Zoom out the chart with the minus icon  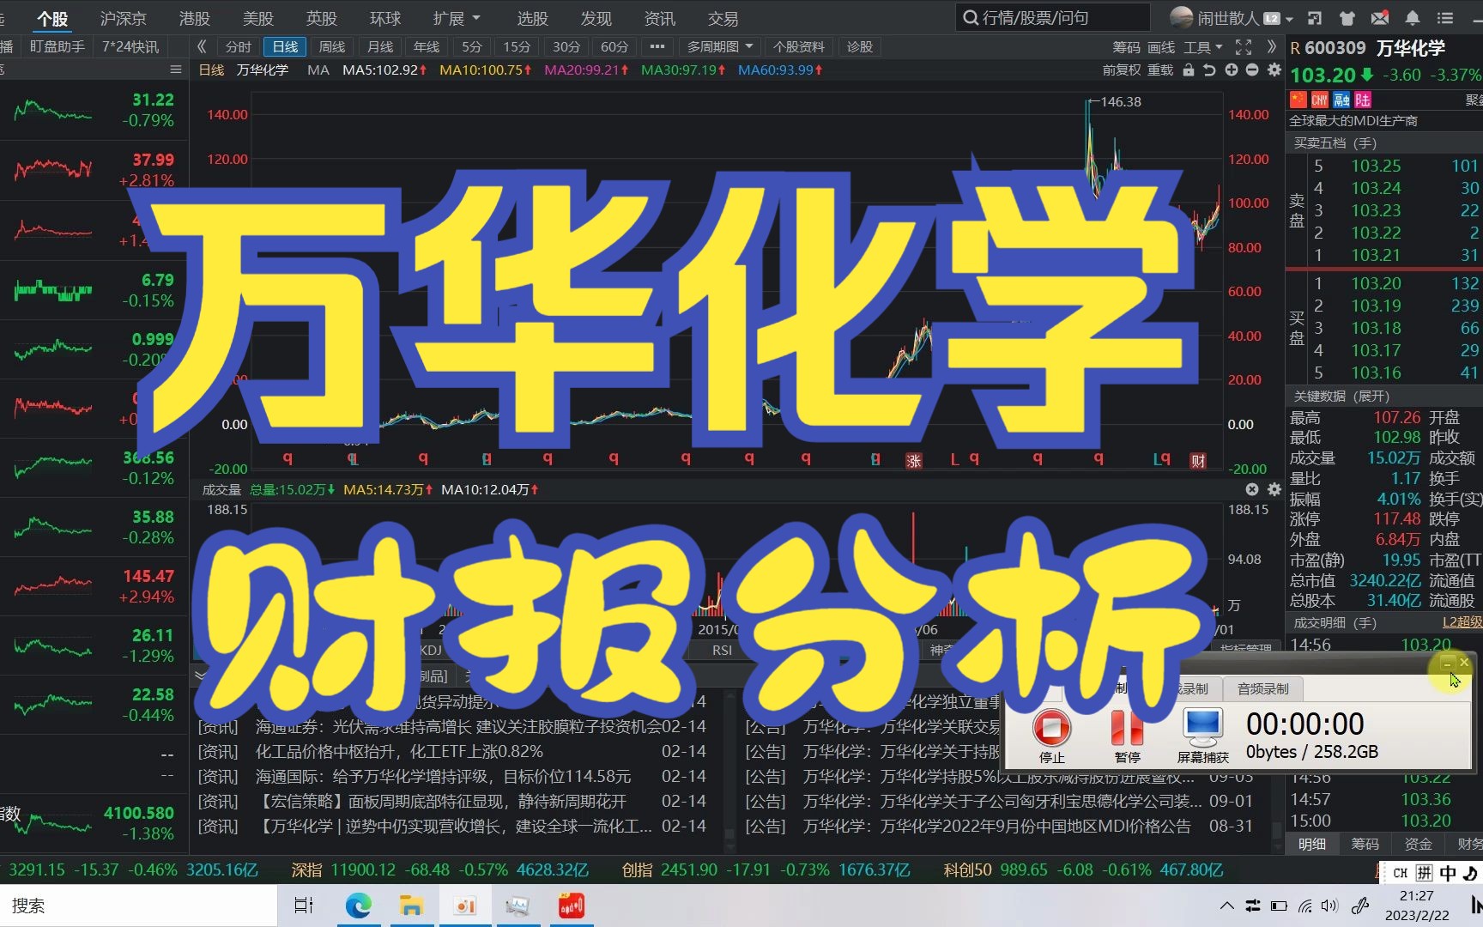(1252, 70)
